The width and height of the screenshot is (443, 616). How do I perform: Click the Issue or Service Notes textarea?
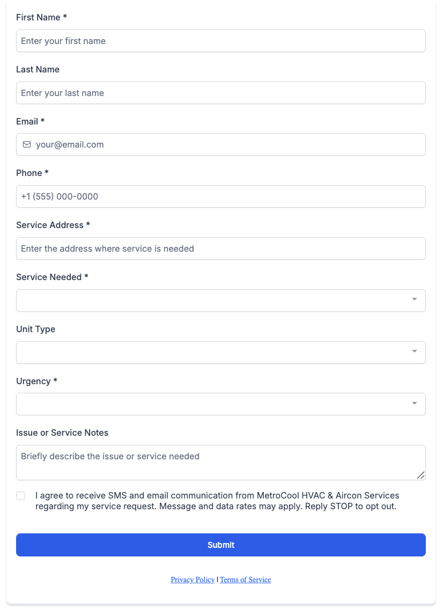coord(221,463)
